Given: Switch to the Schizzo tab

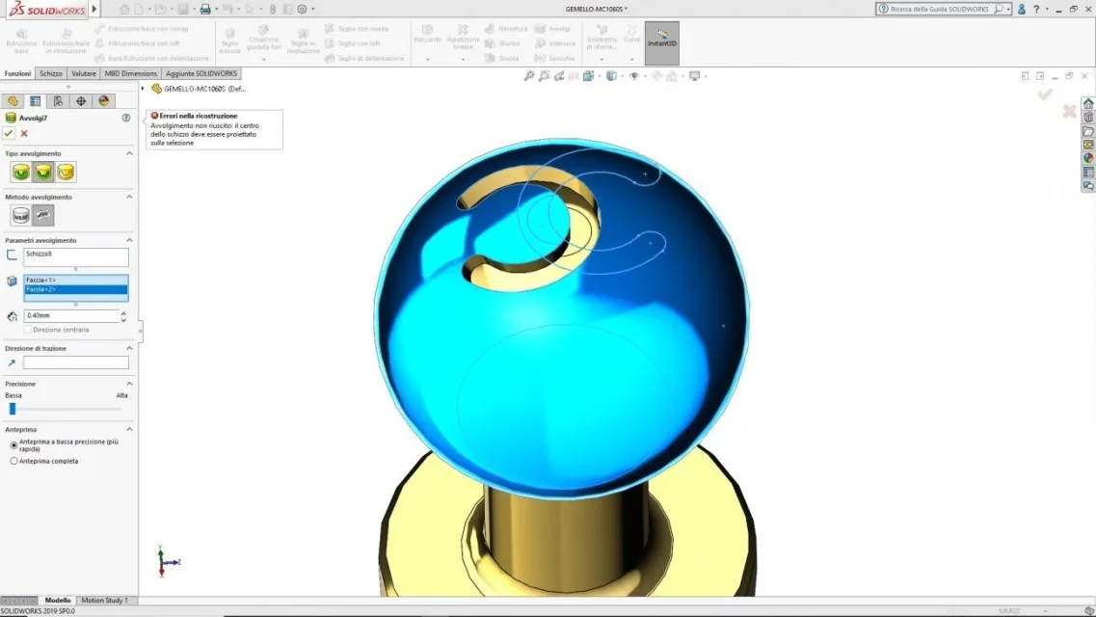Looking at the screenshot, I should [x=50, y=73].
